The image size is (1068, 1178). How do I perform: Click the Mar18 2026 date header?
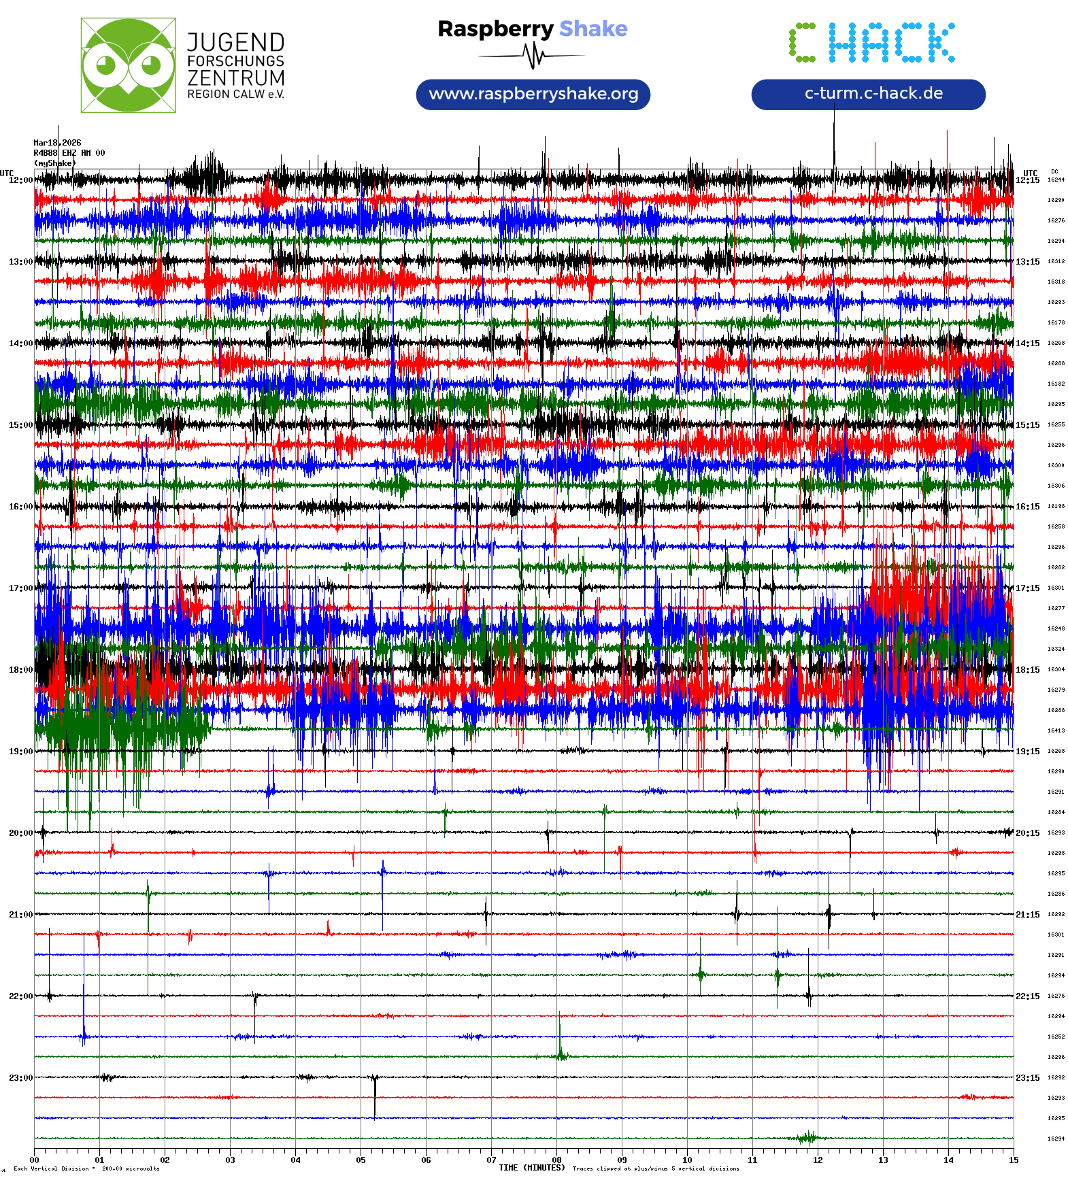point(57,143)
